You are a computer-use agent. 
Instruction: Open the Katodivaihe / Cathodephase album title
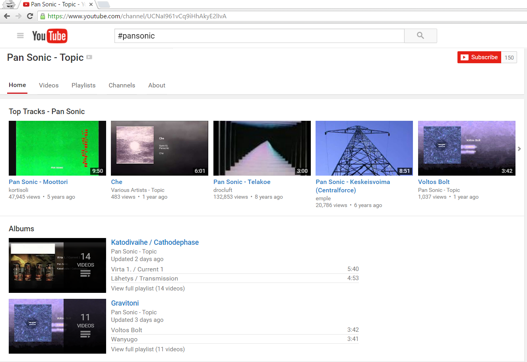pyautogui.click(x=155, y=242)
